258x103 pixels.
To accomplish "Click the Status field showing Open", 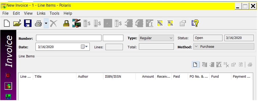I will [x=208, y=38].
